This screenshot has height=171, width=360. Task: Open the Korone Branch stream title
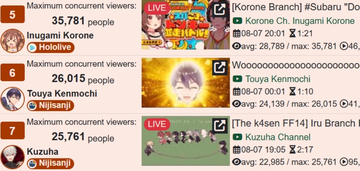(296, 8)
